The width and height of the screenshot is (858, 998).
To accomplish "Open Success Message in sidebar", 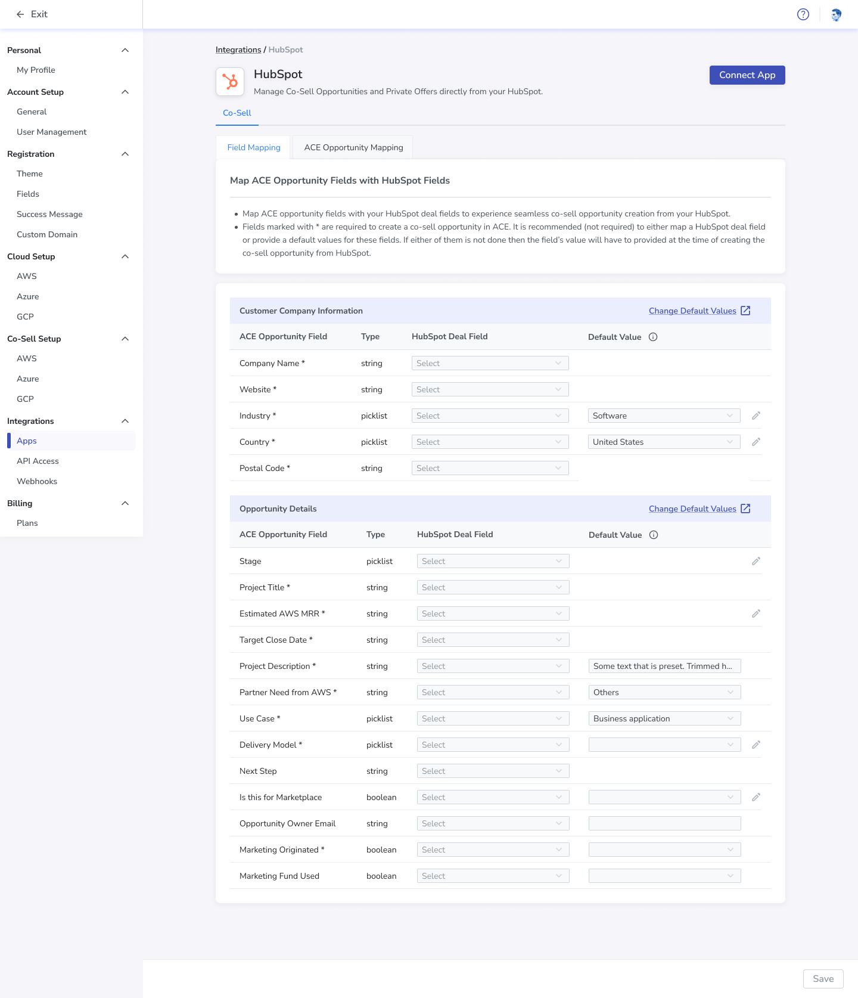I will pyautogui.click(x=49, y=214).
